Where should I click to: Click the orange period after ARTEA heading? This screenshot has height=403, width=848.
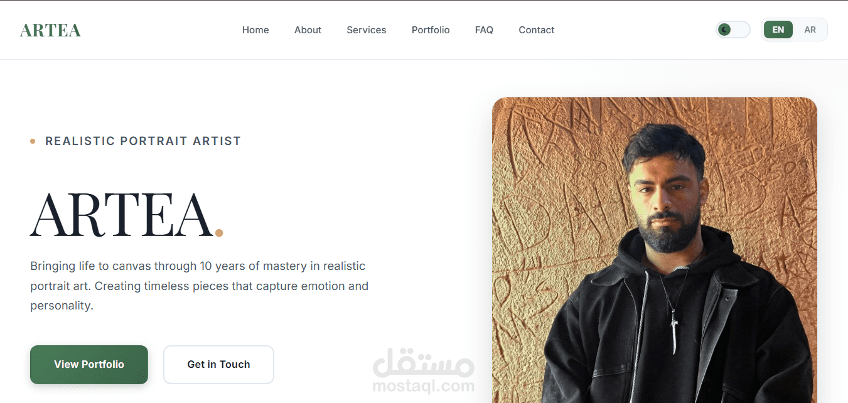pos(219,233)
